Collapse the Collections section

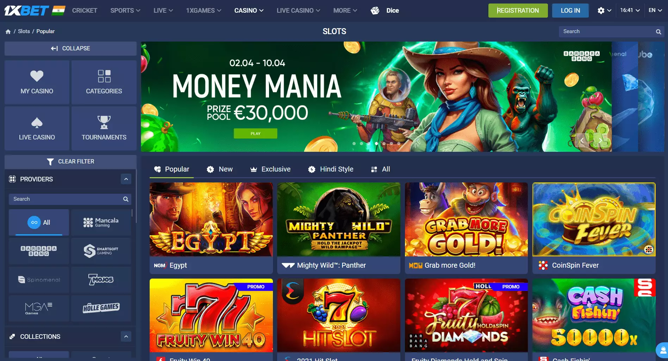[x=126, y=336]
